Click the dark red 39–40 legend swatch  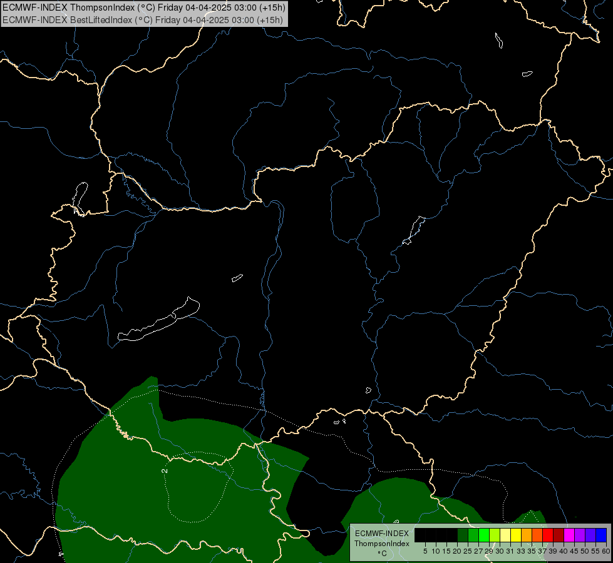pyautogui.click(x=559, y=535)
